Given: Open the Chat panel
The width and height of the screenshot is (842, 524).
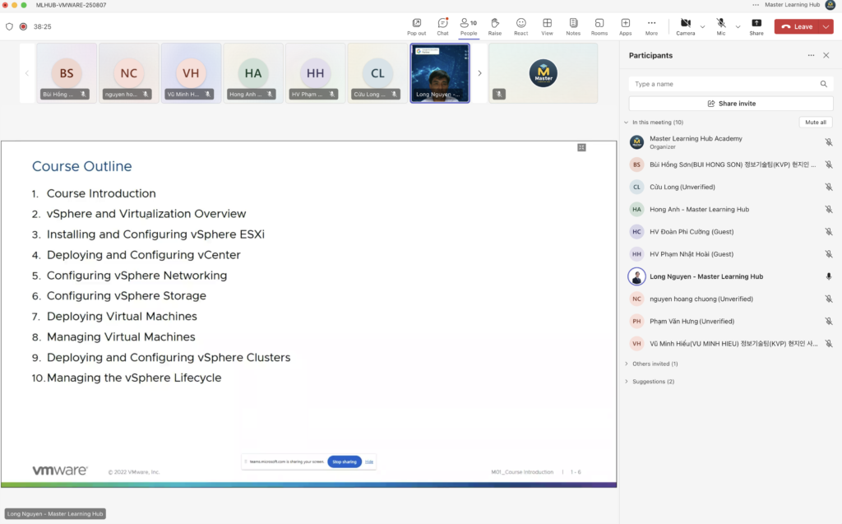Looking at the screenshot, I should pyautogui.click(x=442, y=26).
